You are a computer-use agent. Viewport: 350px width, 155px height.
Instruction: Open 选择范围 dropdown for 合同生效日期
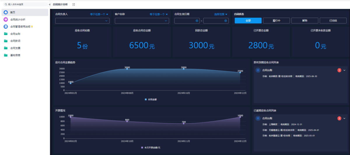coord(220,14)
